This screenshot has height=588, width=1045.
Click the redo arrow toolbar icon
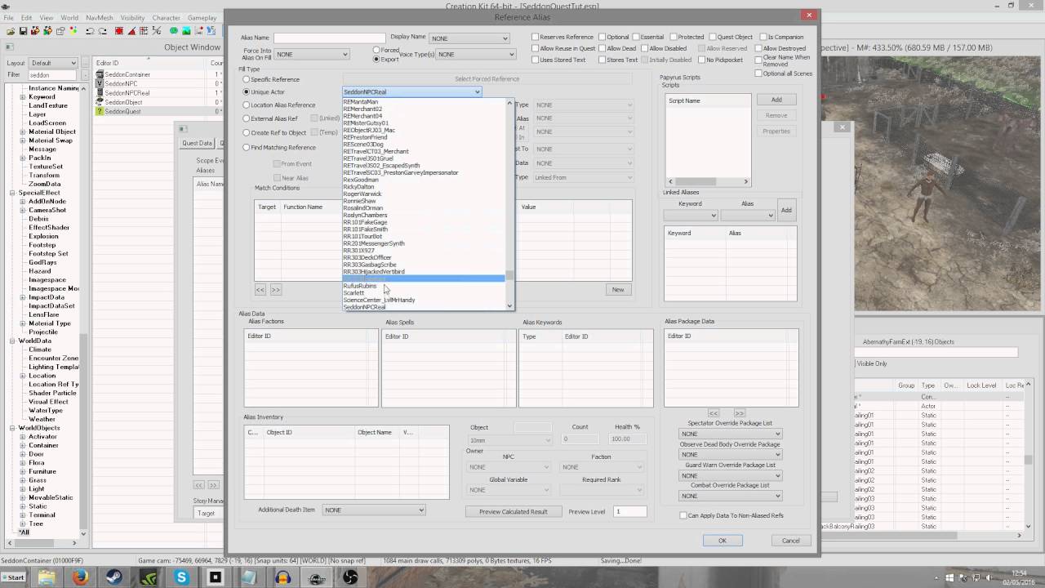(103, 31)
